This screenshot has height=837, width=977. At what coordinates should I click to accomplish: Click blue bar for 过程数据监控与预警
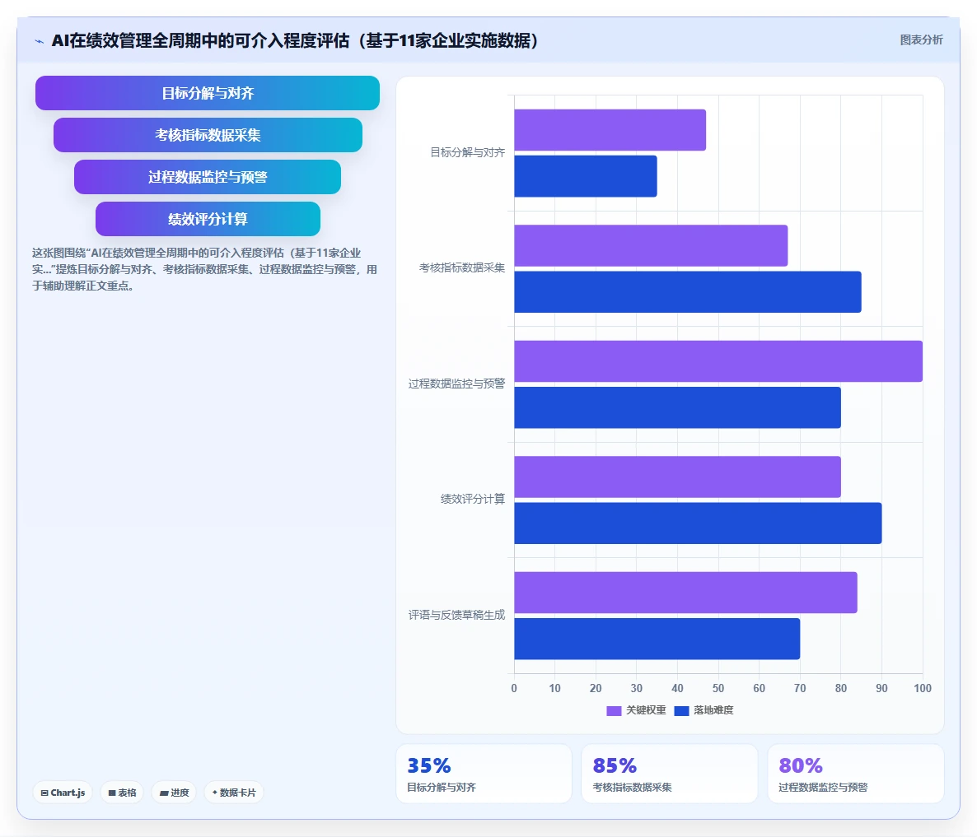[x=677, y=407]
